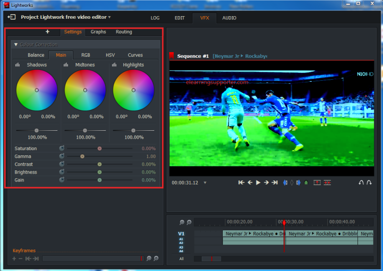Click the Midtones histogram icon
The width and height of the screenshot is (383, 271).
coord(66,65)
